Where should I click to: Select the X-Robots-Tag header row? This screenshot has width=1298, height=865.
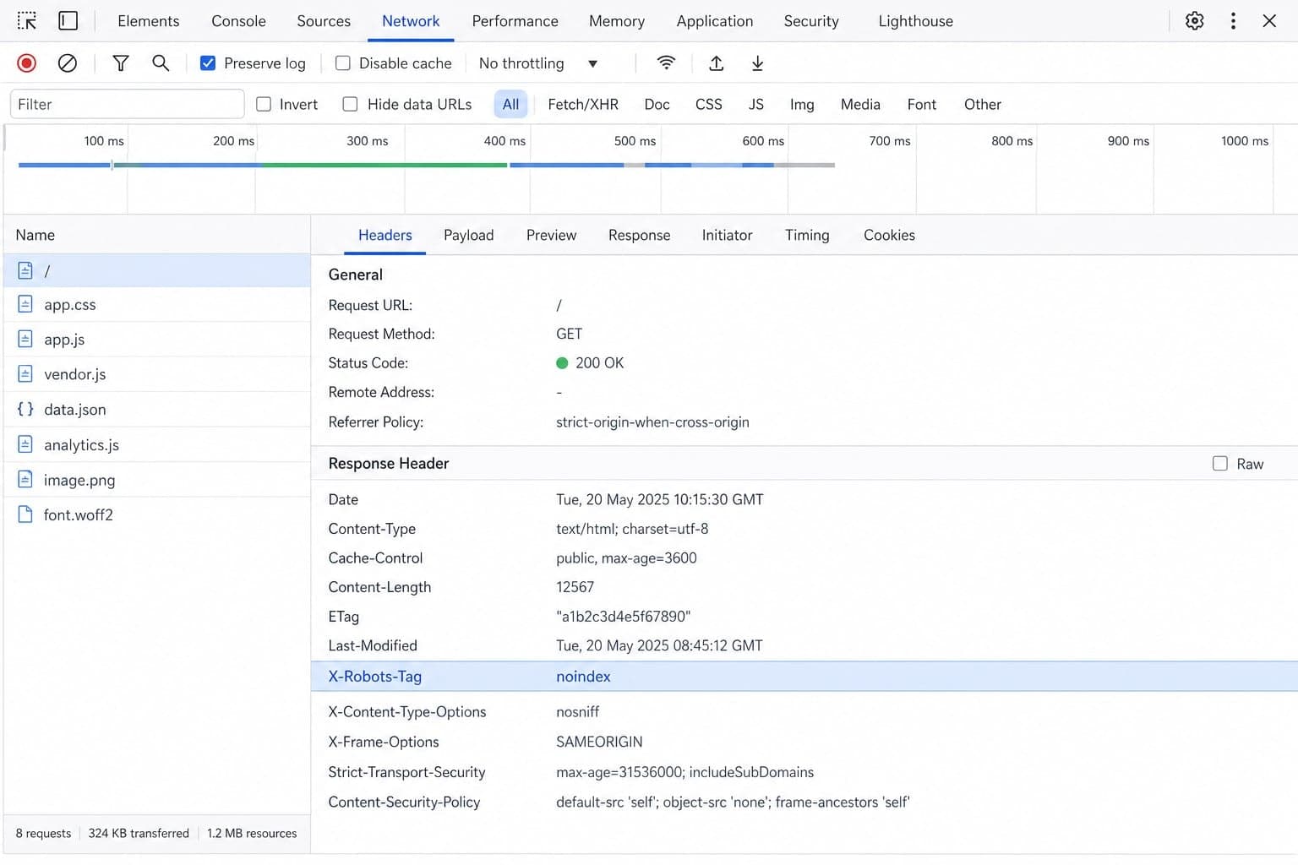(x=804, y=677)
